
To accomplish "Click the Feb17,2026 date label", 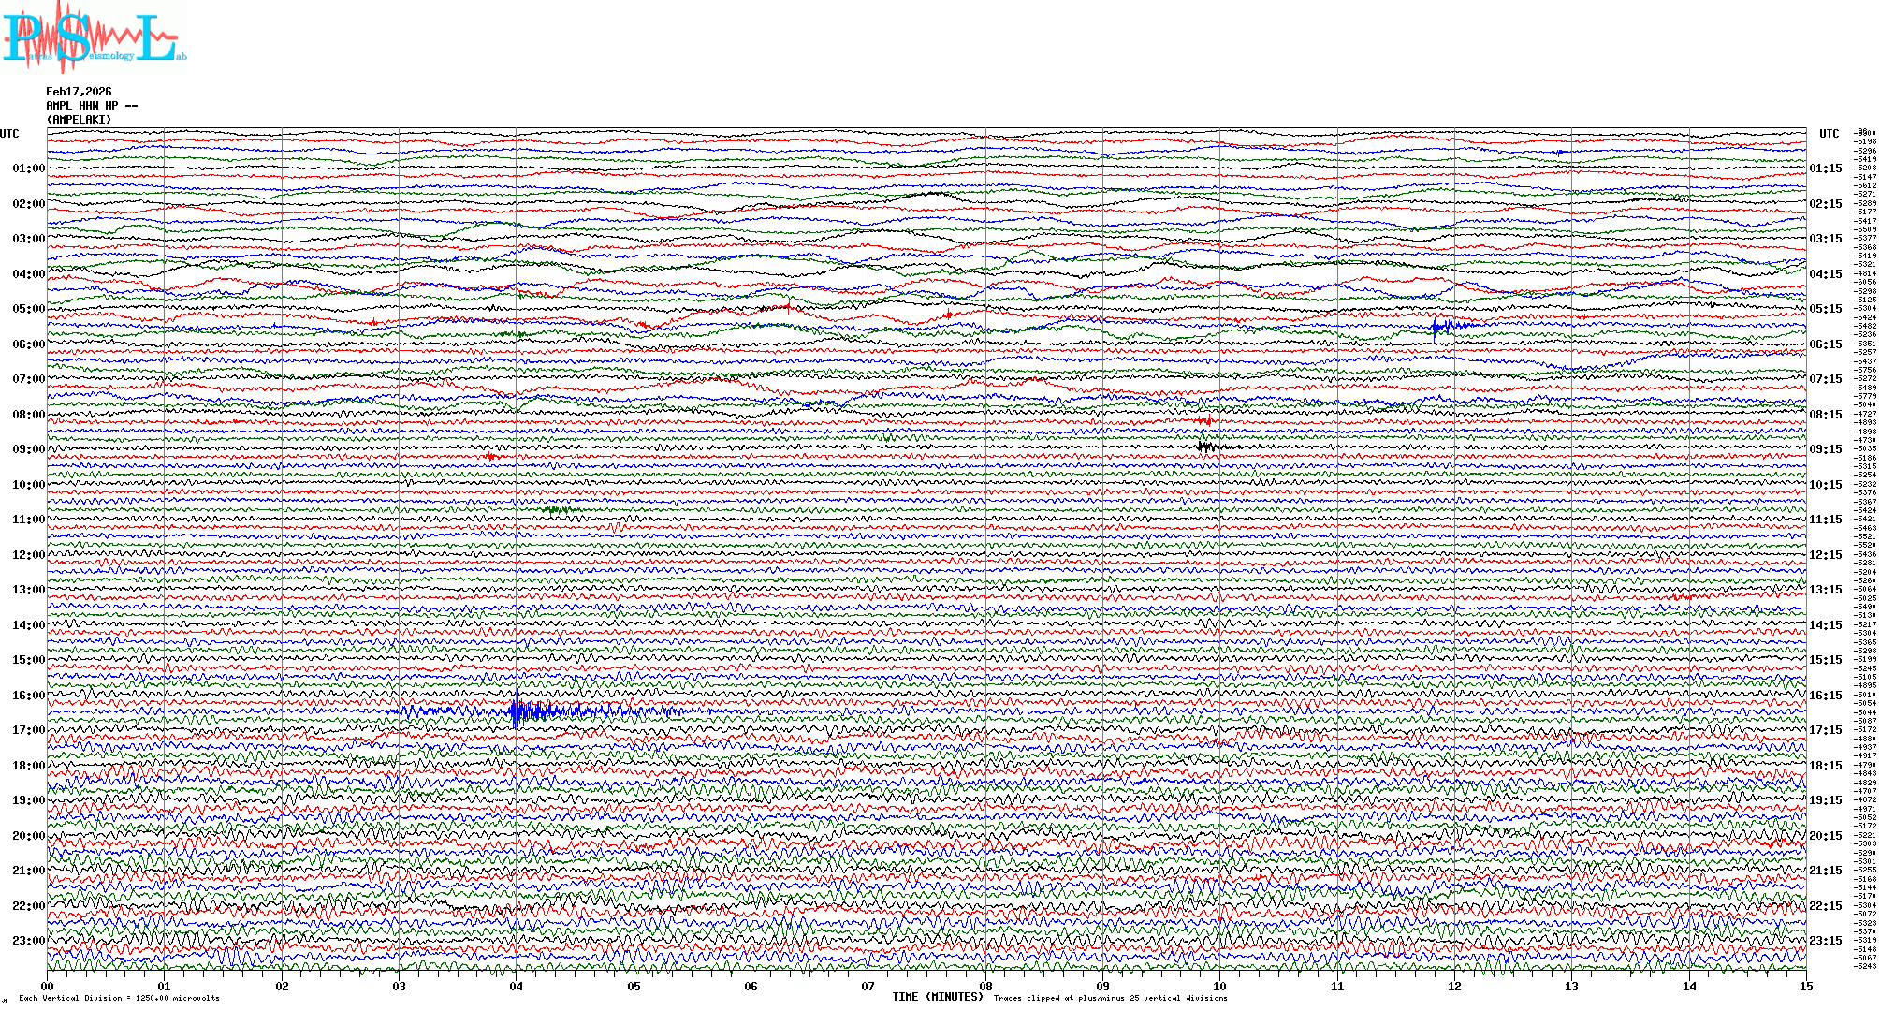I will [79, 92].
